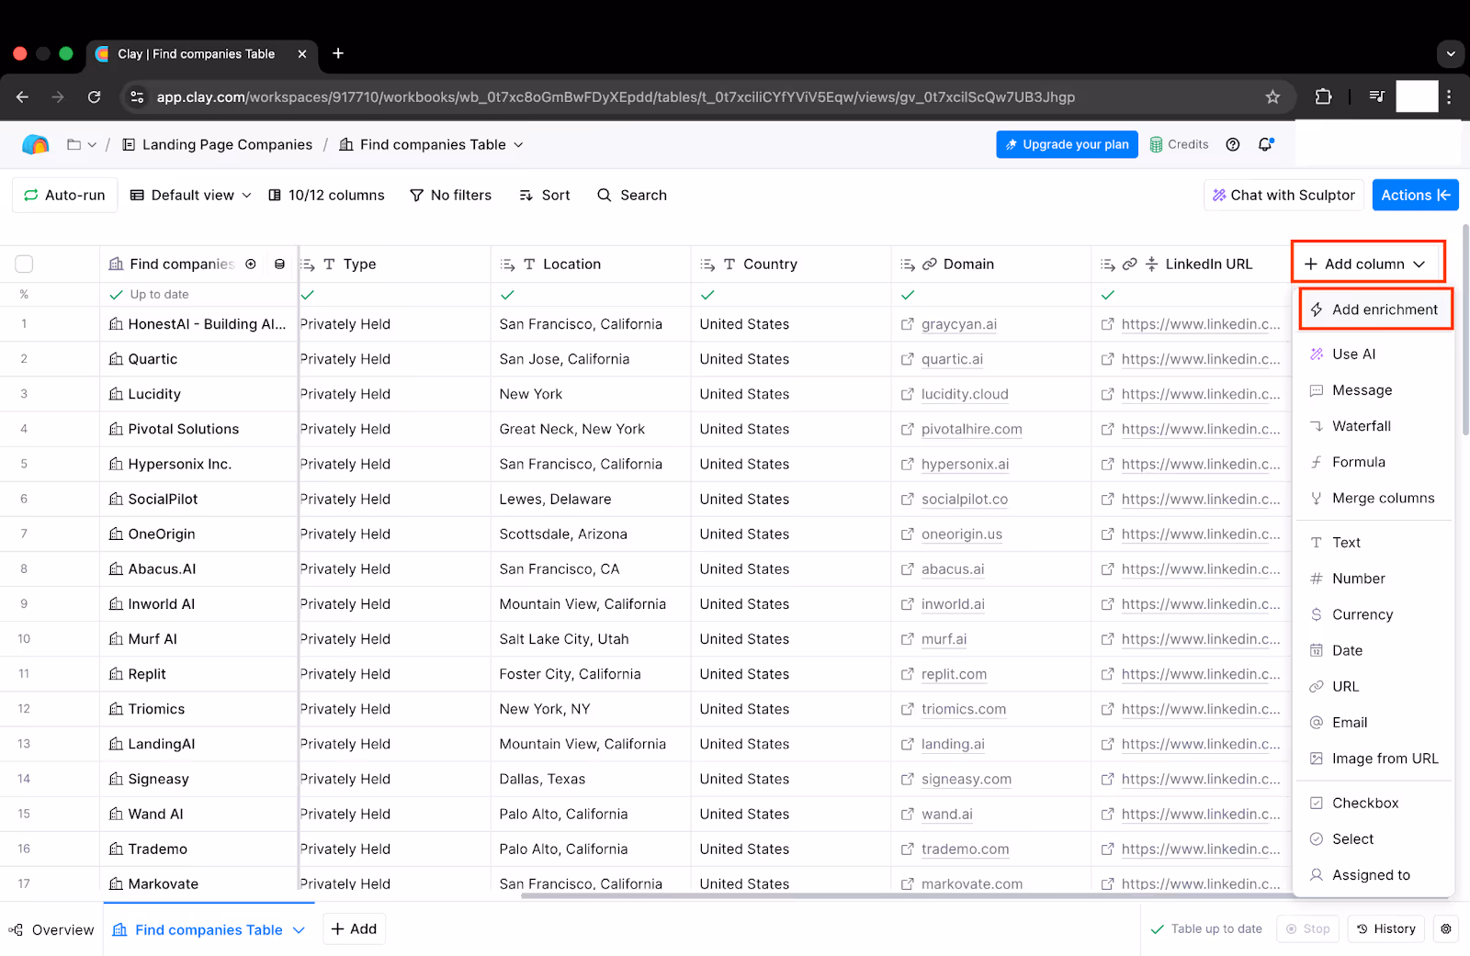Open the Sort options
Image resolution: width=1470 pixels, height=956 pixels.
545,195
